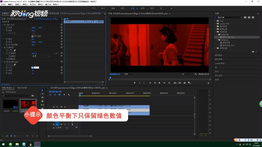
Task: Show more workspaces with the overflow chevron
Action: point(172,8)
